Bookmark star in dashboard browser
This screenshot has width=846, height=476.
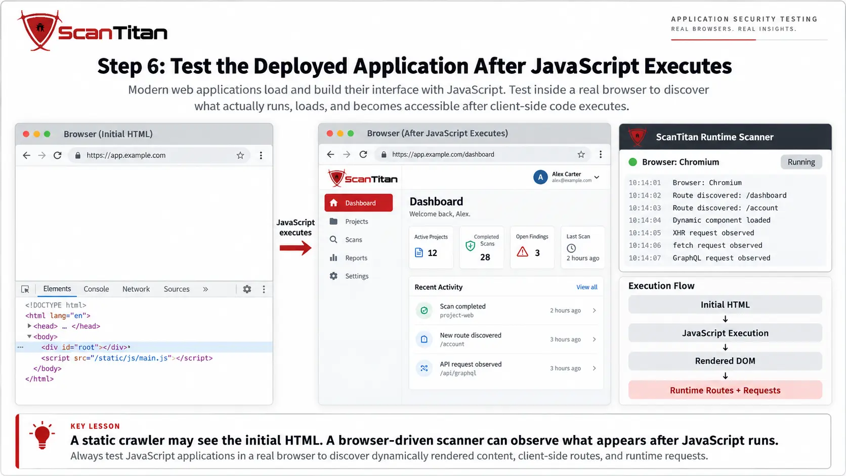pos(581,154)
